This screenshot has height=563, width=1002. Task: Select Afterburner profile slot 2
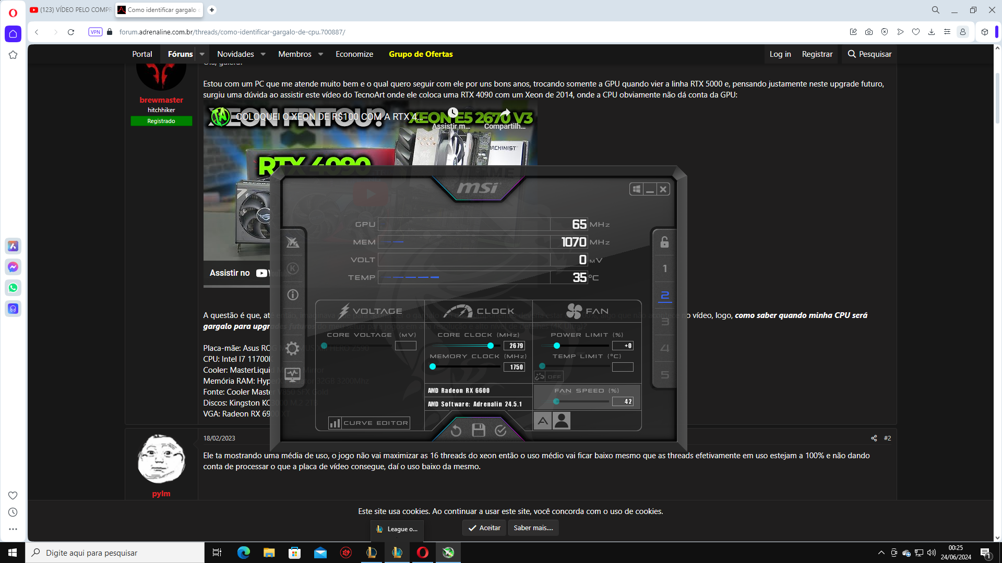665,296
